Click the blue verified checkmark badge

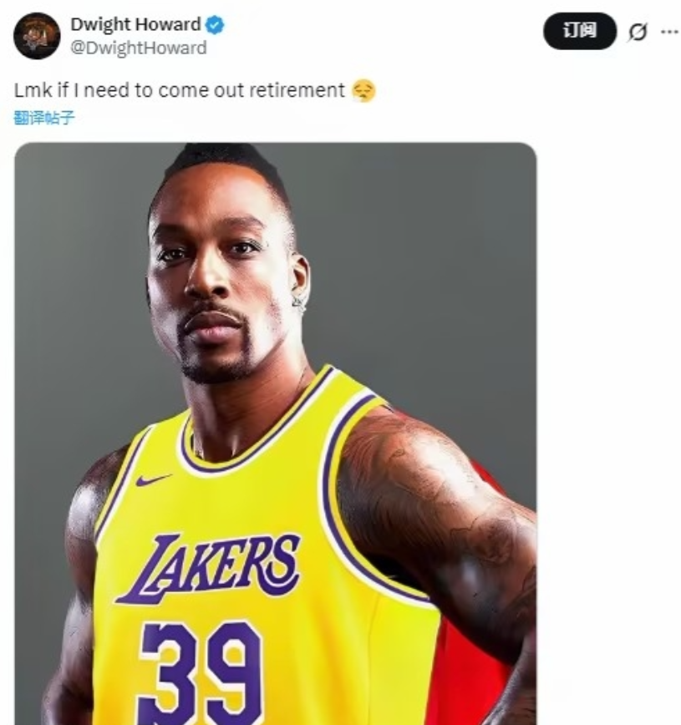point(215,25)
